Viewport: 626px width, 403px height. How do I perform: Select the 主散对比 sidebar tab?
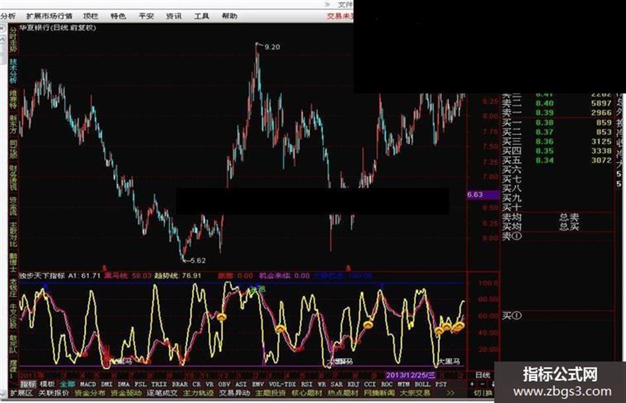13,235
